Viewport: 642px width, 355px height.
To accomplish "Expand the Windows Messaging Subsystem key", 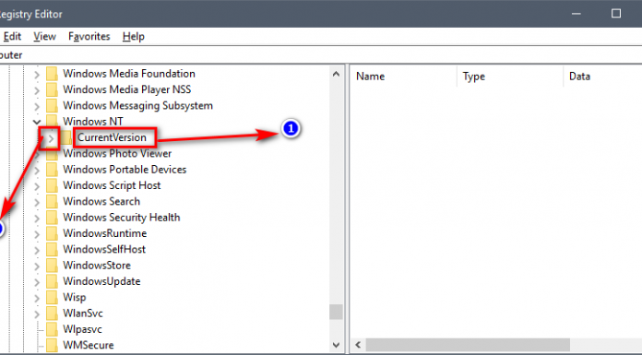I will pos(37,106).
